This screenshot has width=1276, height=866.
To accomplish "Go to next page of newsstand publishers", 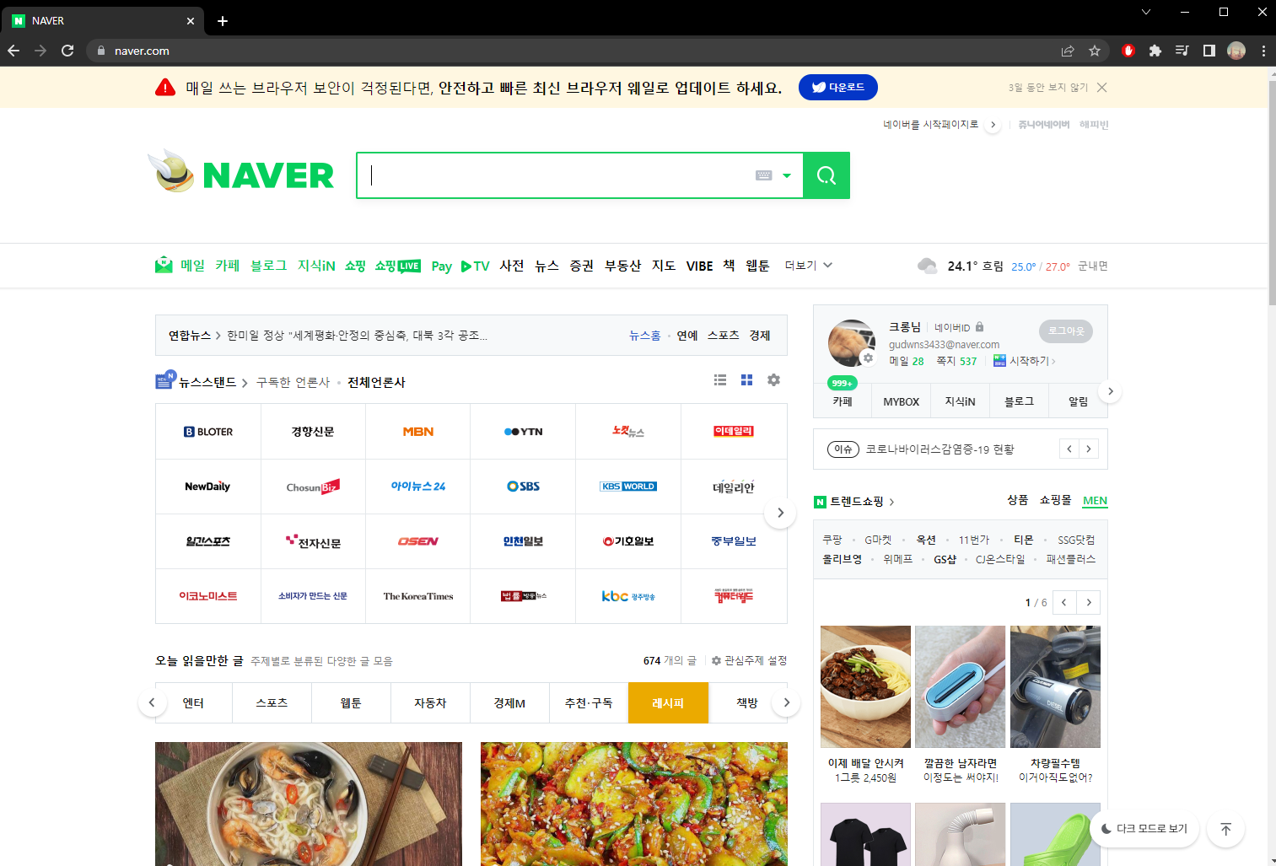I will coord(780,513).
